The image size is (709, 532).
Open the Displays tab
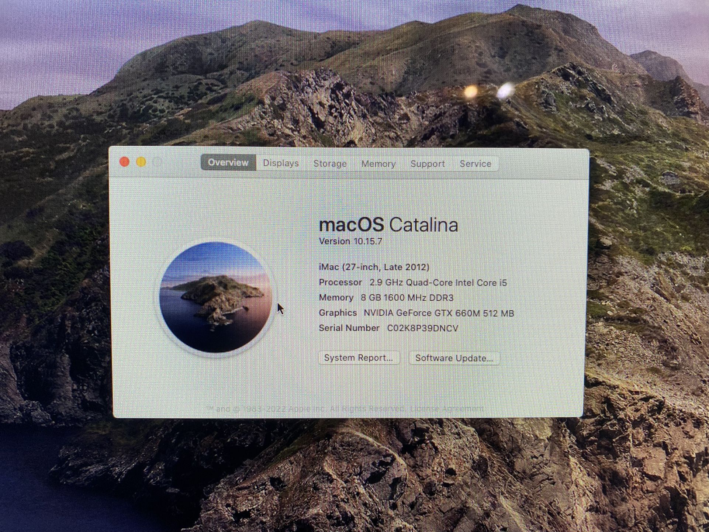coord(281,163)
